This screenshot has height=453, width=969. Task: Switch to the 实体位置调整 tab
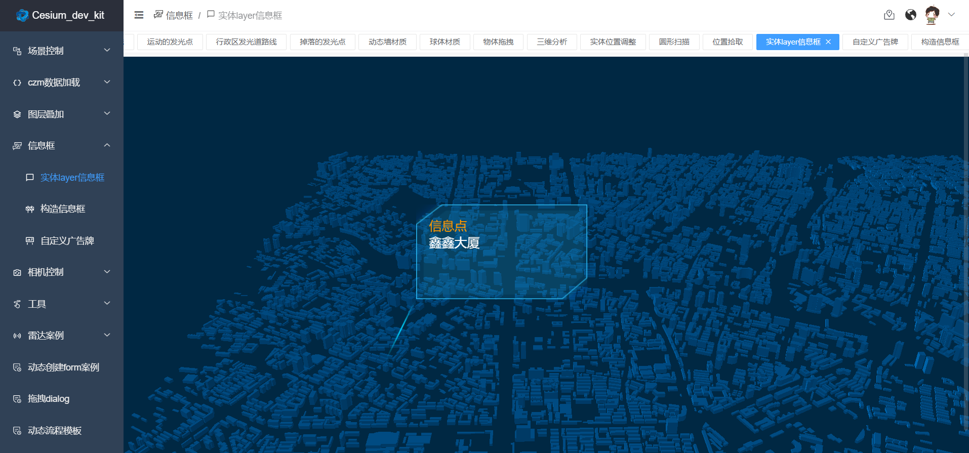click(x=613, y=42)
